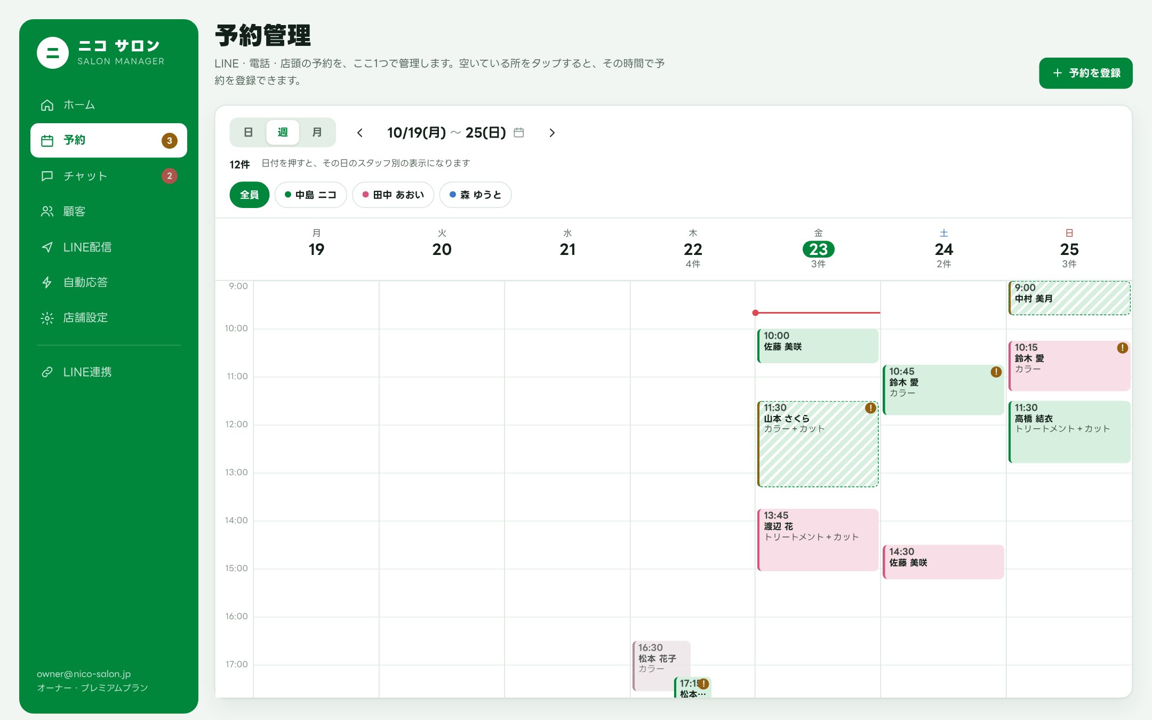Filter by staff 中島 ニコ
The width and height of the screenshot is (1152, 720).
click(310, 195)
